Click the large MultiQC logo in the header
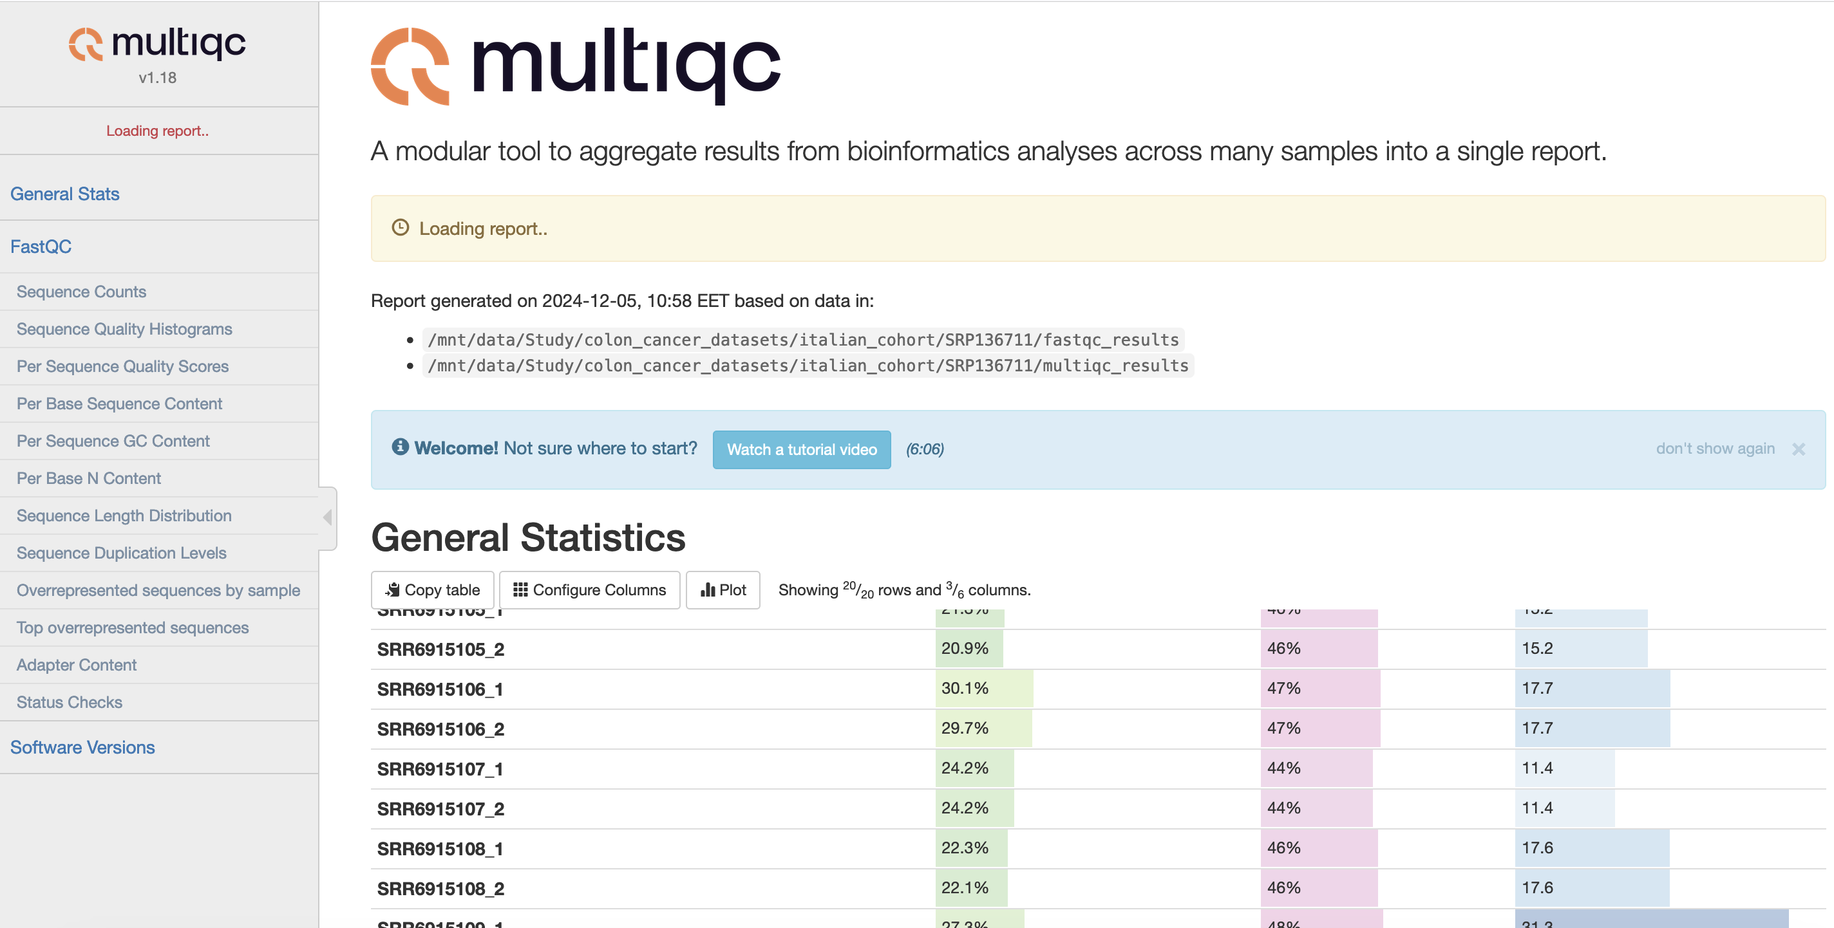The height and width of the screenshot is (928, 1834). point(575,66)
